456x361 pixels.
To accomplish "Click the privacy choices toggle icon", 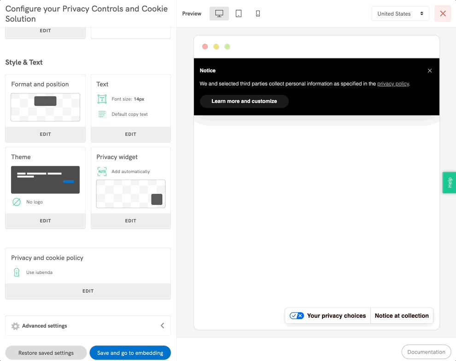I will coord(297,316).
